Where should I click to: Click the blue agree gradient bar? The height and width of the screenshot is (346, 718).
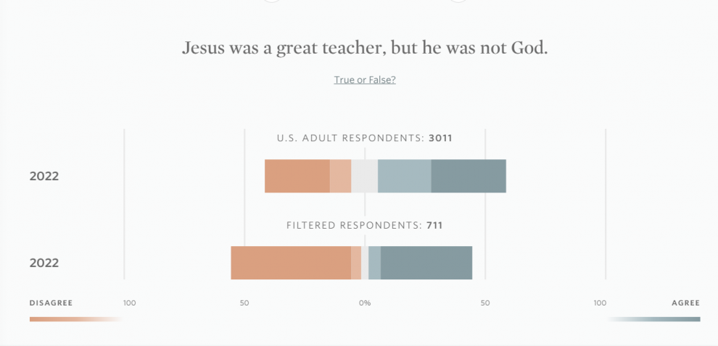pos(654,318)
